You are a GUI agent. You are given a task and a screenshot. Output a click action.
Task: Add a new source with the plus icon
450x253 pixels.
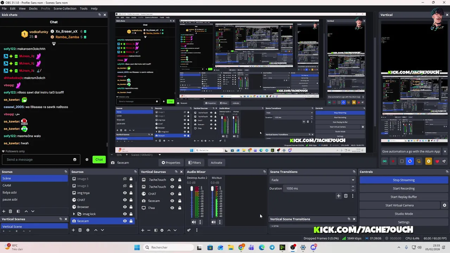73,230
